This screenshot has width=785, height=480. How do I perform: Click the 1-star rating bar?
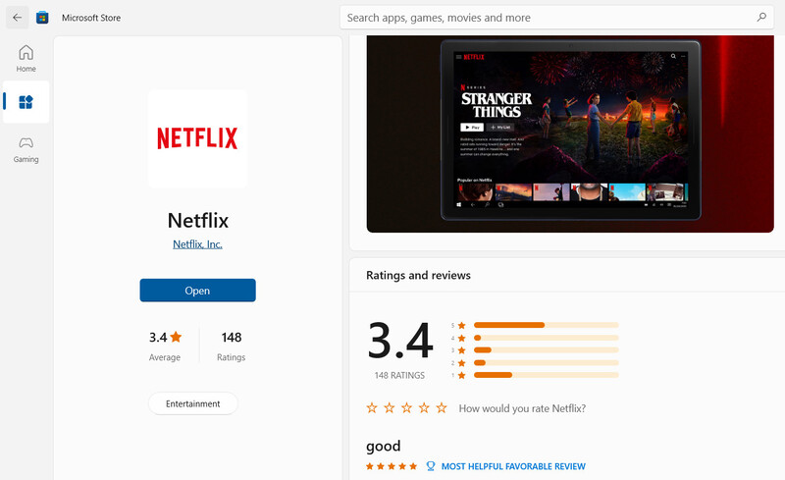(x=547, y=375)
